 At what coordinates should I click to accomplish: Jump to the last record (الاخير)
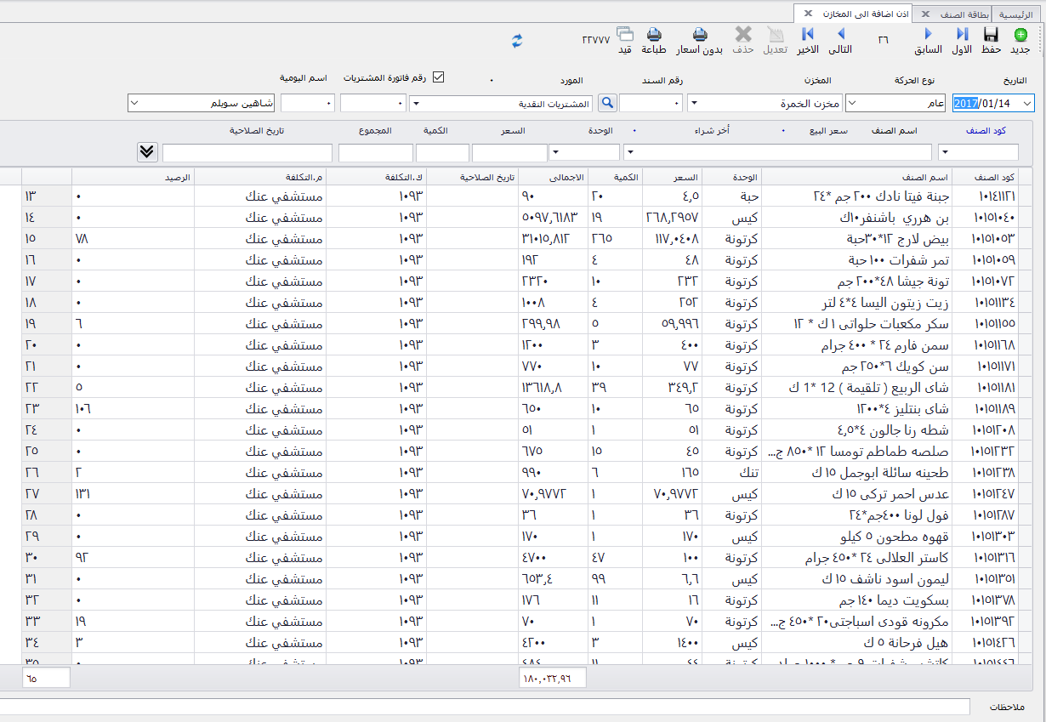point(808,35)
